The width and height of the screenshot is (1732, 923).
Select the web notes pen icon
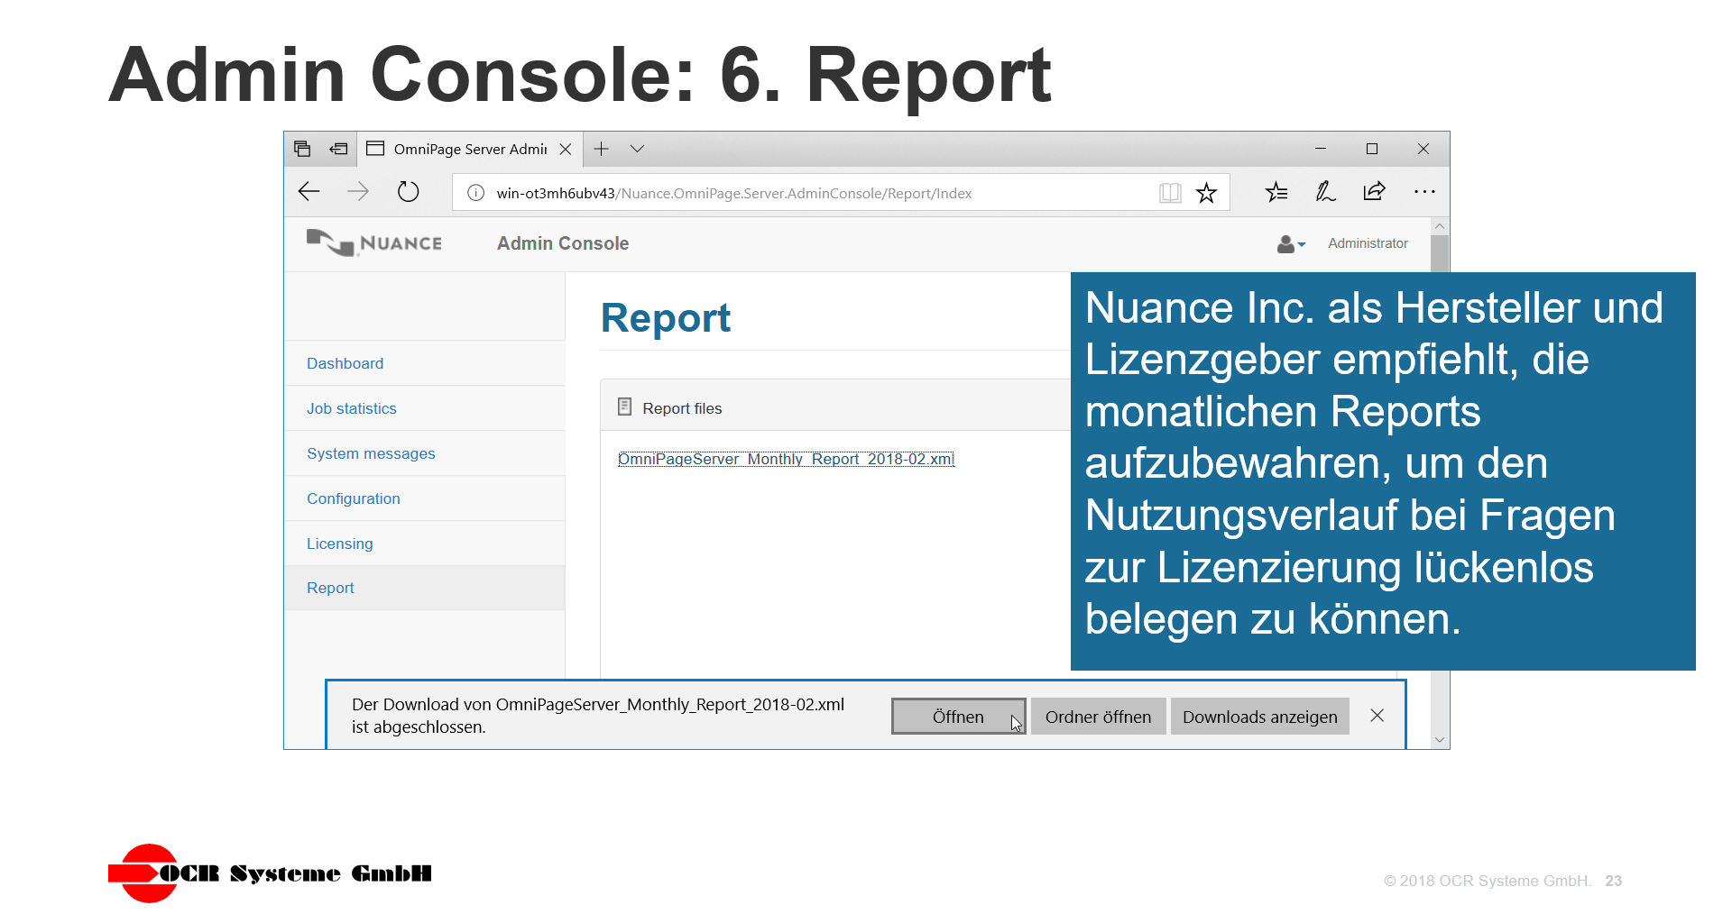[1324, 191]
